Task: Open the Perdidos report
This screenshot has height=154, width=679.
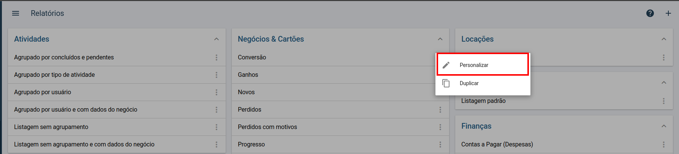Action: coord(249,110)
